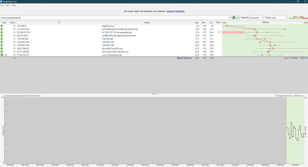Click the IP column header

[x=59, y=22]
